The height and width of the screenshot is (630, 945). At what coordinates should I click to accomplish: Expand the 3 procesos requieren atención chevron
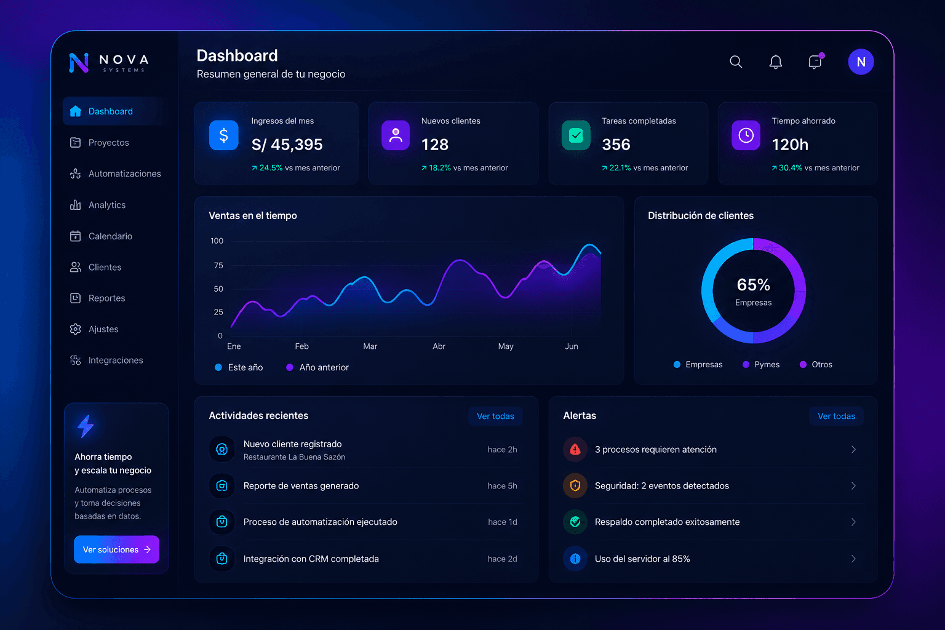pos(853,450)
